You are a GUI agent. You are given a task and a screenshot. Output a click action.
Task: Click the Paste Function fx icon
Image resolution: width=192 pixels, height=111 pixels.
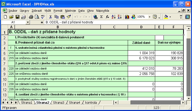(107, 17)
